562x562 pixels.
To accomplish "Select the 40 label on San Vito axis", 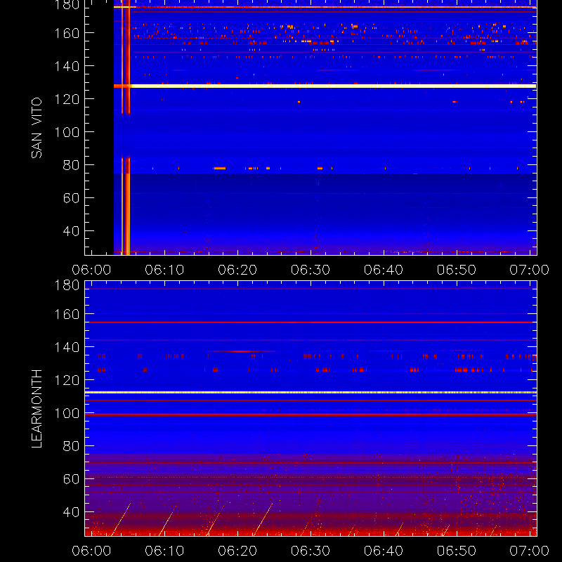I will pyautogui.click(x=71, y=231).
